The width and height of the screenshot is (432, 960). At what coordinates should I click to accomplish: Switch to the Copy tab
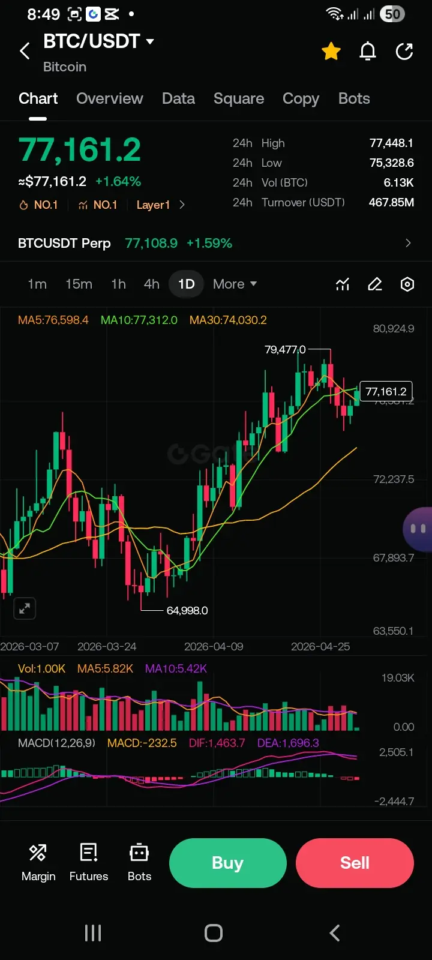(301, 98)
